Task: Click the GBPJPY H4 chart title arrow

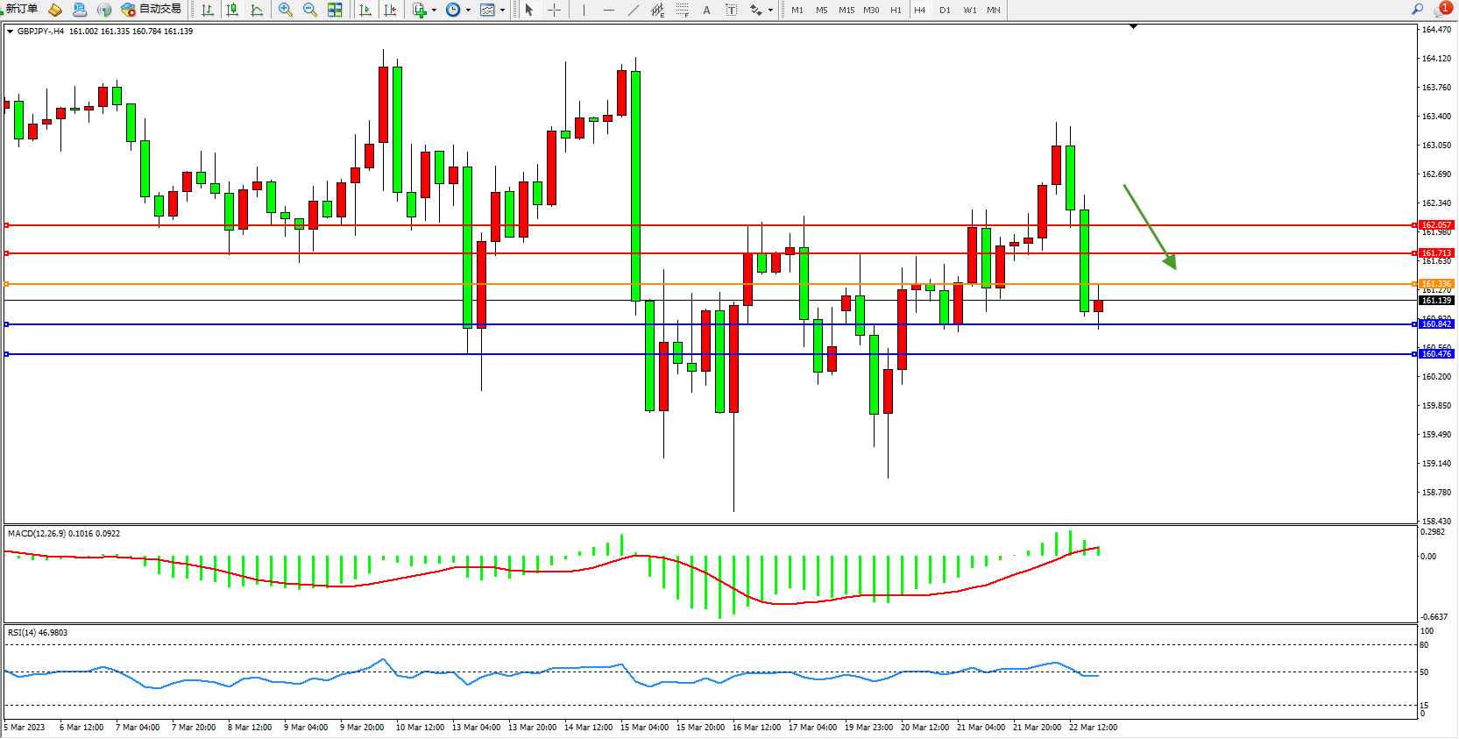Action: tap(10, 32)
